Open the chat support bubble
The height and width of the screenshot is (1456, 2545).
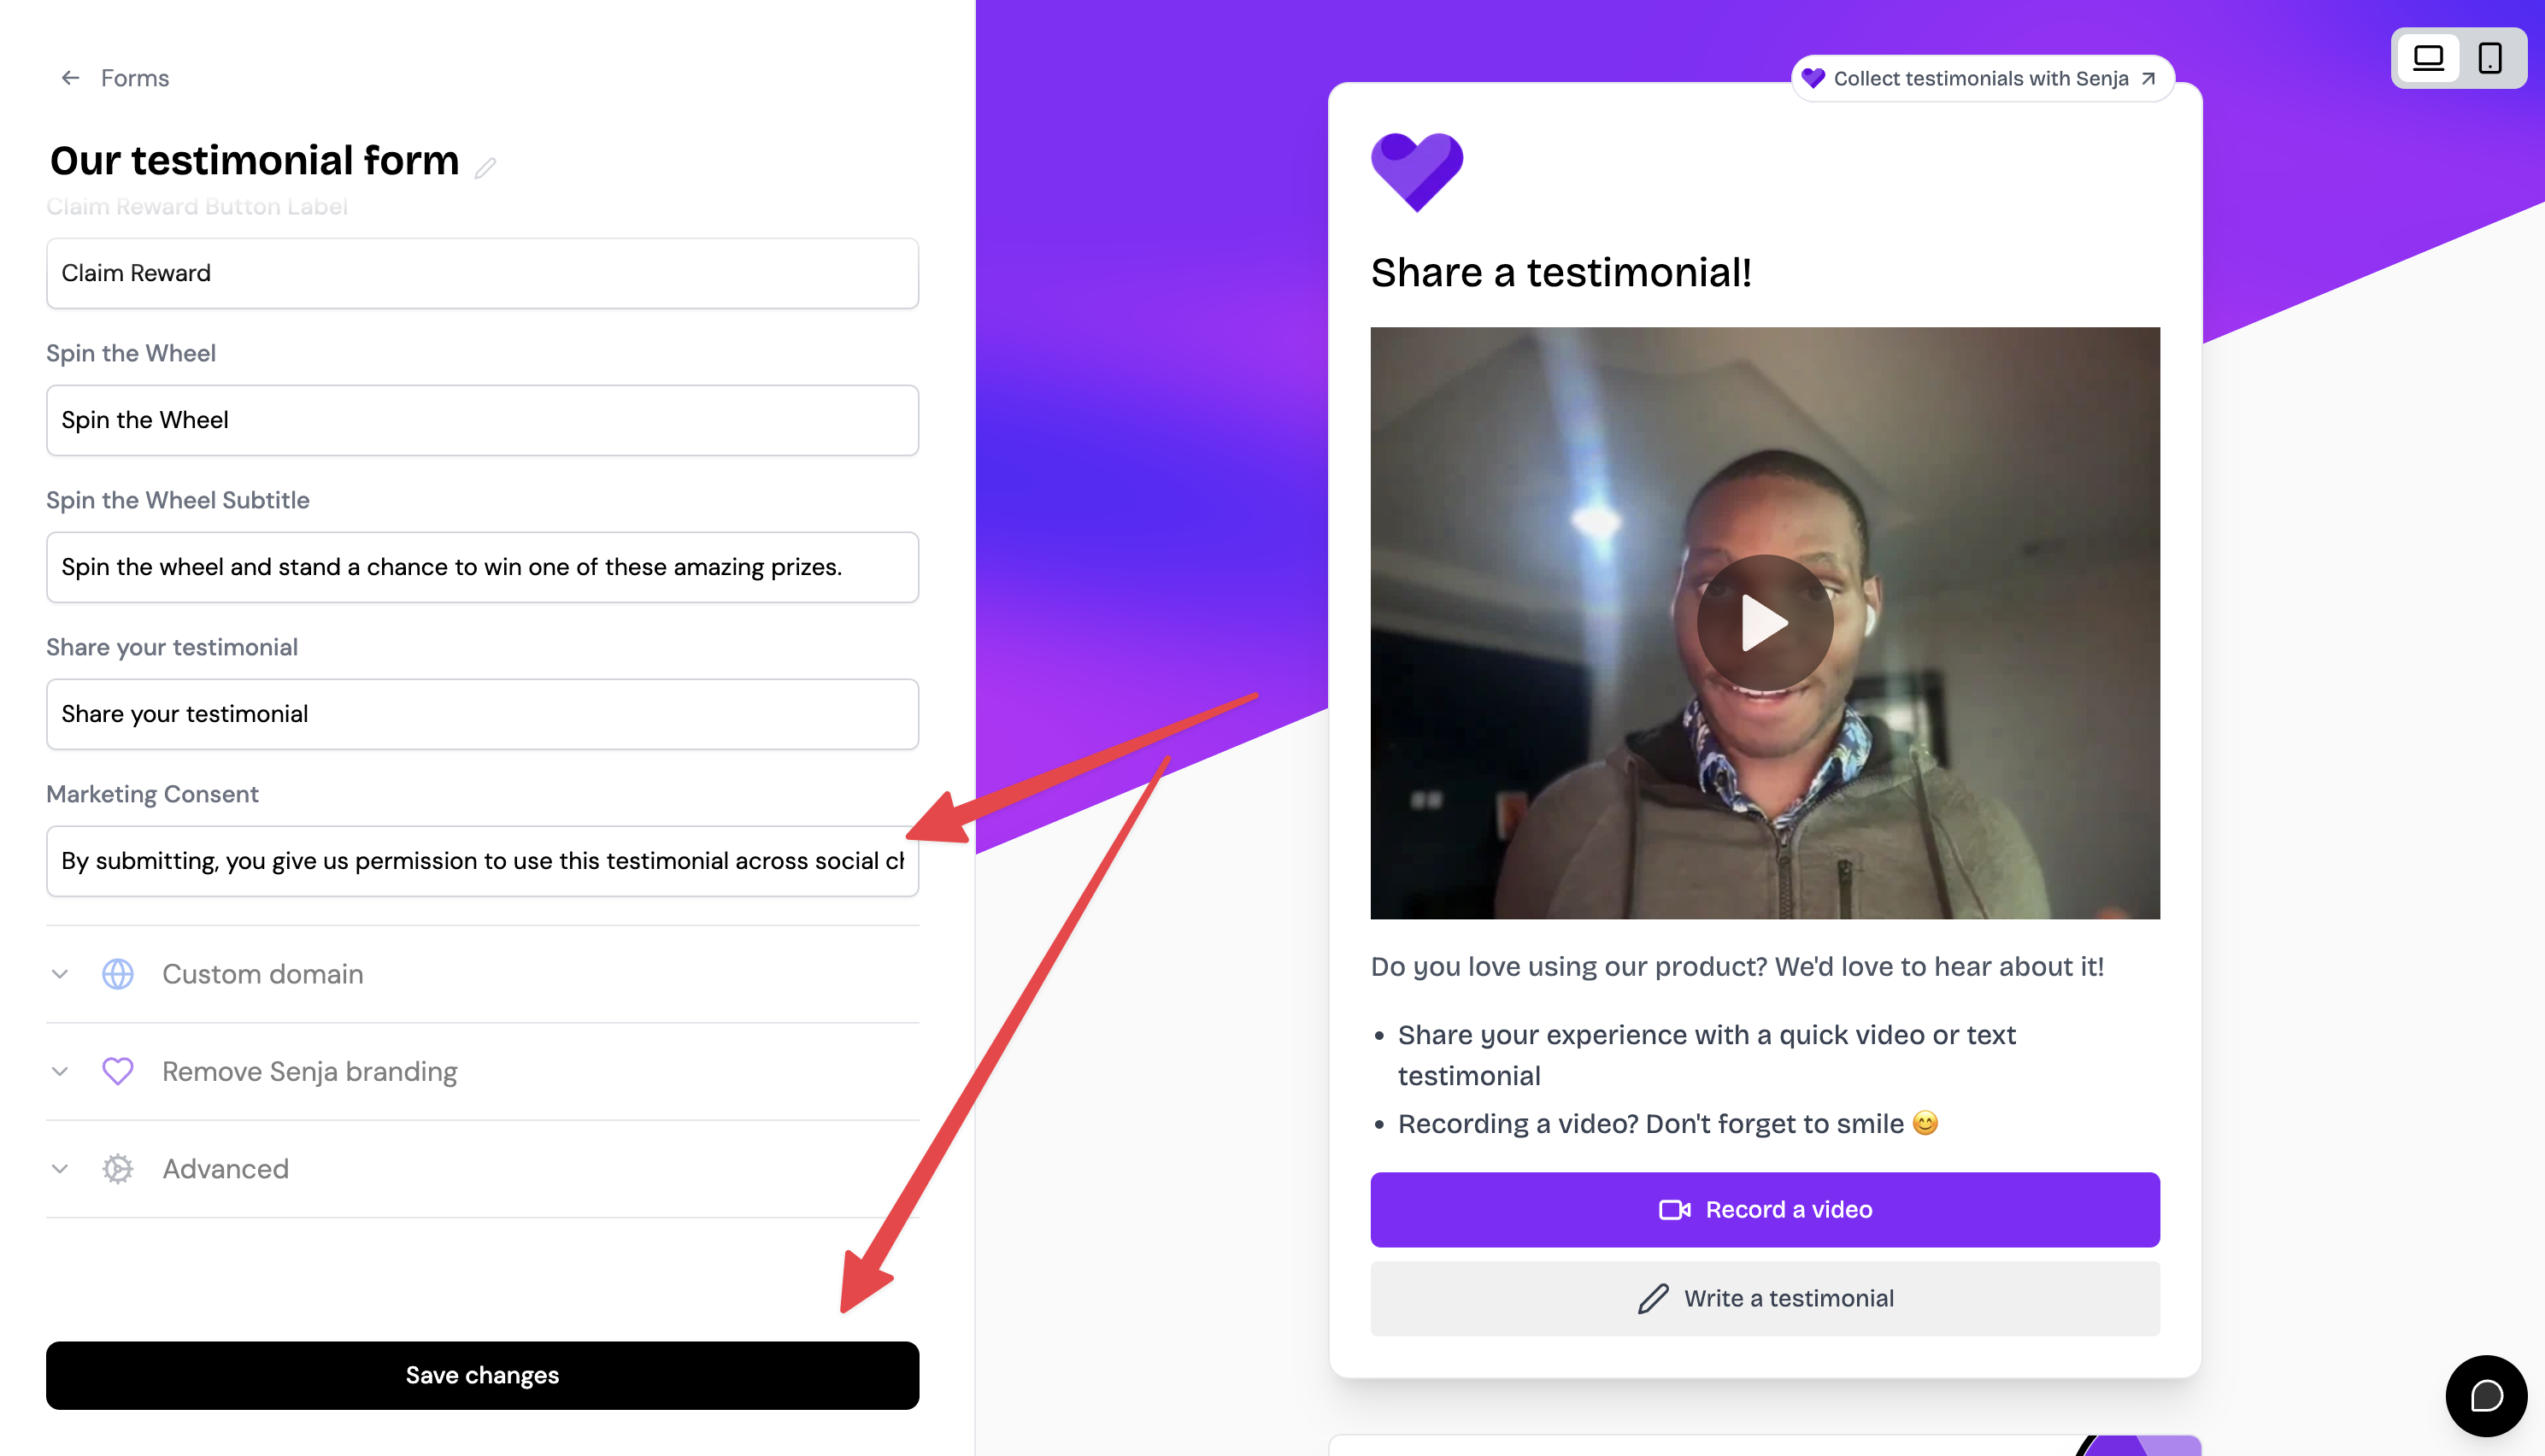pos(2486,1395)
